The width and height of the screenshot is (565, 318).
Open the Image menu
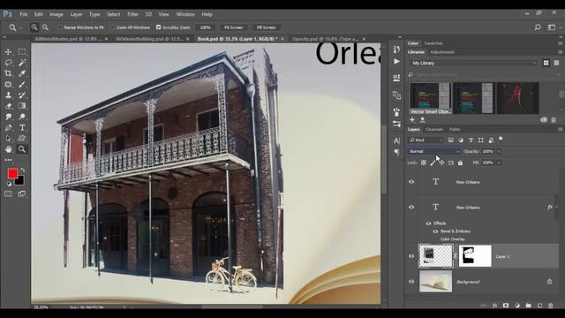pyautogui.click(x=56, y=14)
